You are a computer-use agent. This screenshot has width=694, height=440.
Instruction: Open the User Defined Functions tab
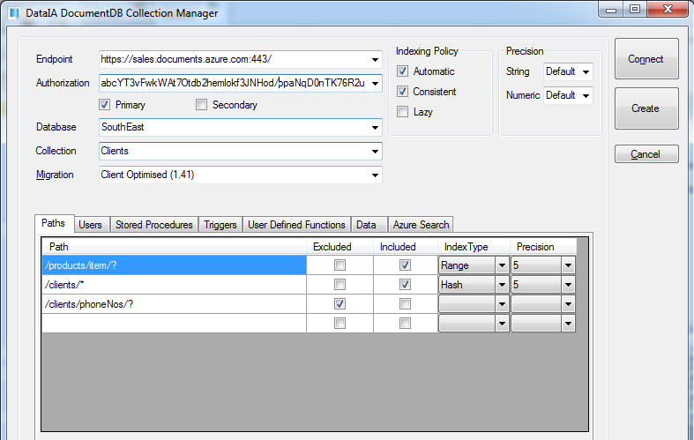click(x=296, y=225)
